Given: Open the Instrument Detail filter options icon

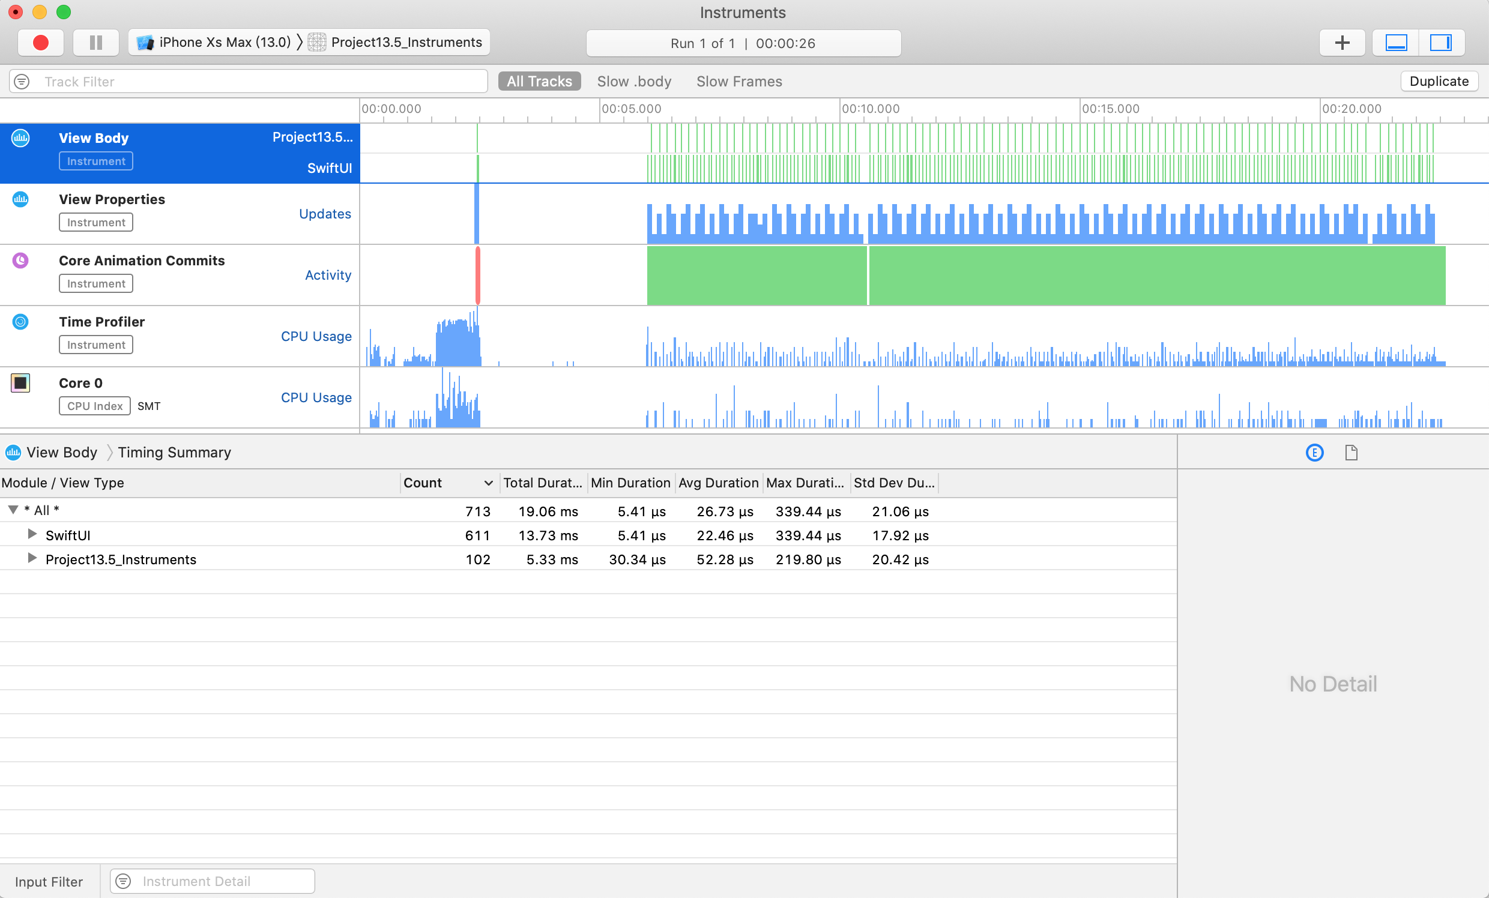Looking at the screenshot, I should tap(123, 881).
